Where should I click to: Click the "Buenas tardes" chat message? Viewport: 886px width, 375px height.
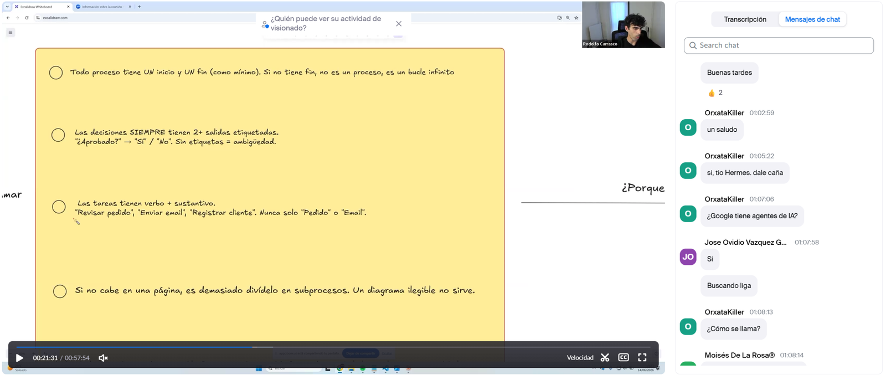[x=729, y=73]
